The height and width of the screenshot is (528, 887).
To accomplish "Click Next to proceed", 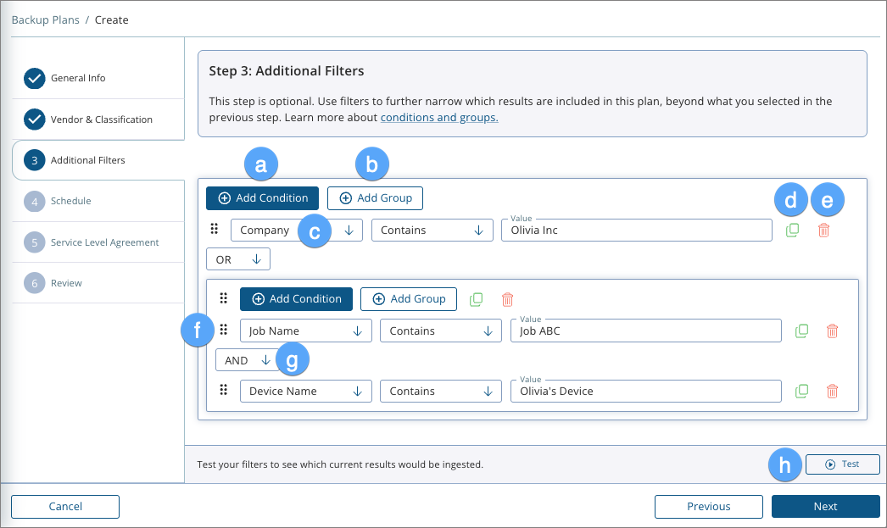I will [x=824, y=506].
